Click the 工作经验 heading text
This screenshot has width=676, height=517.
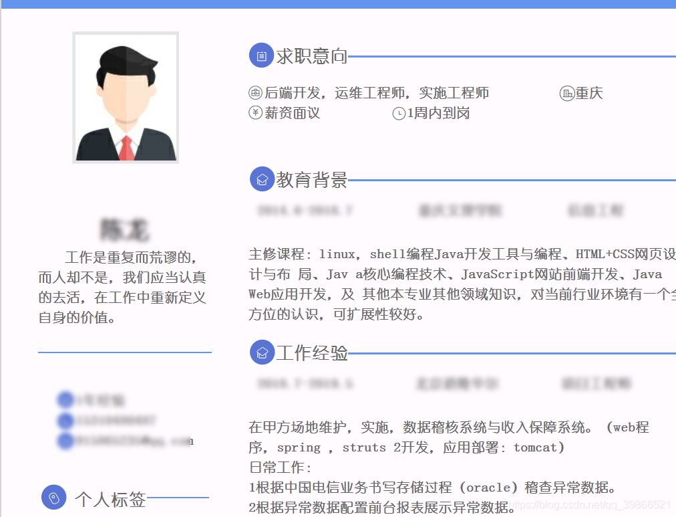tap(312, 353)
